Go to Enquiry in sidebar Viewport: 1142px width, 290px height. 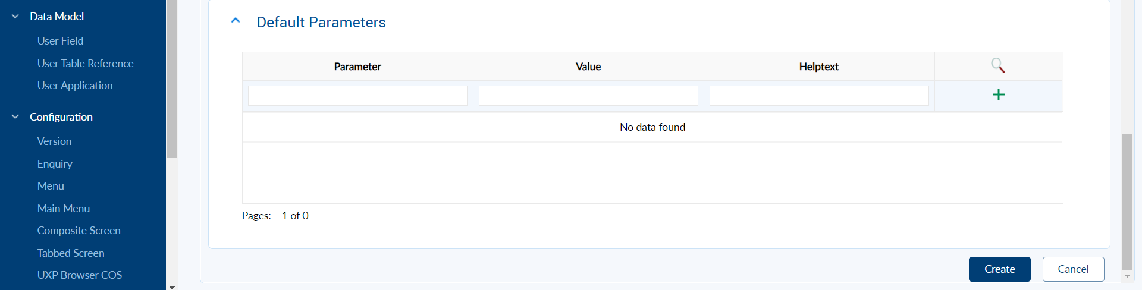point(55,164)
